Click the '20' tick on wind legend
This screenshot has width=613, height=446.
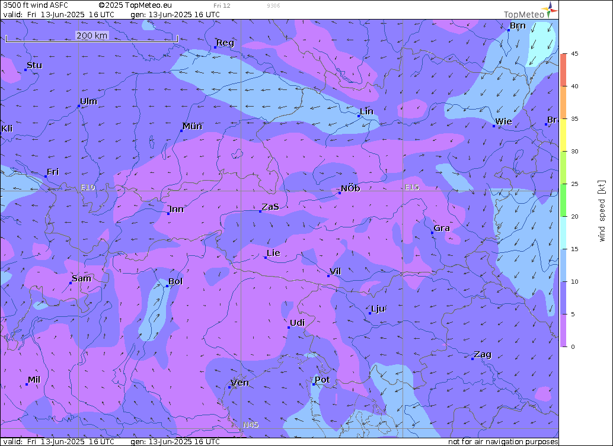(574, 216)
